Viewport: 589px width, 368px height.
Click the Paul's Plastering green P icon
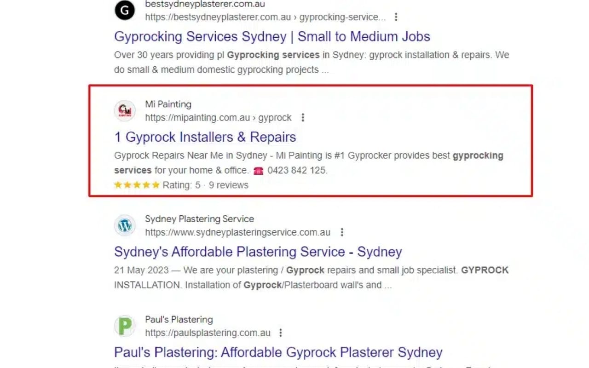pos(125,326)
